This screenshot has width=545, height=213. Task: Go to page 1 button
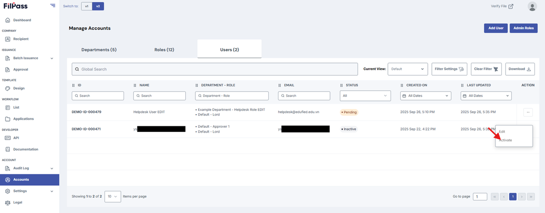513,197
